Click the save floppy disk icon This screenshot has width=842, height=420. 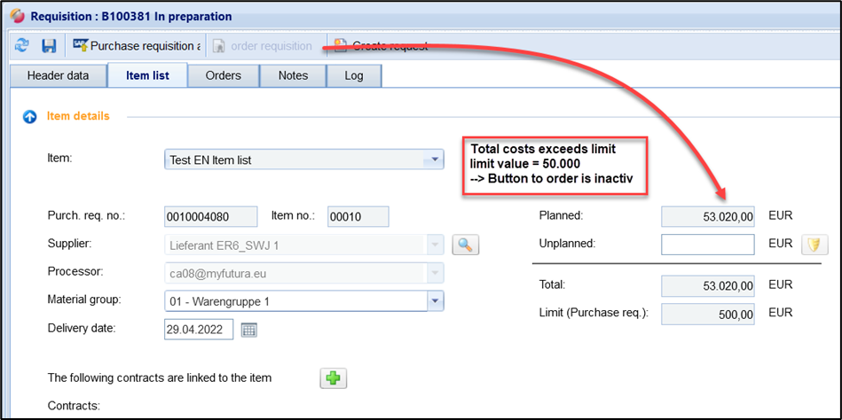[x=50, y=46]
